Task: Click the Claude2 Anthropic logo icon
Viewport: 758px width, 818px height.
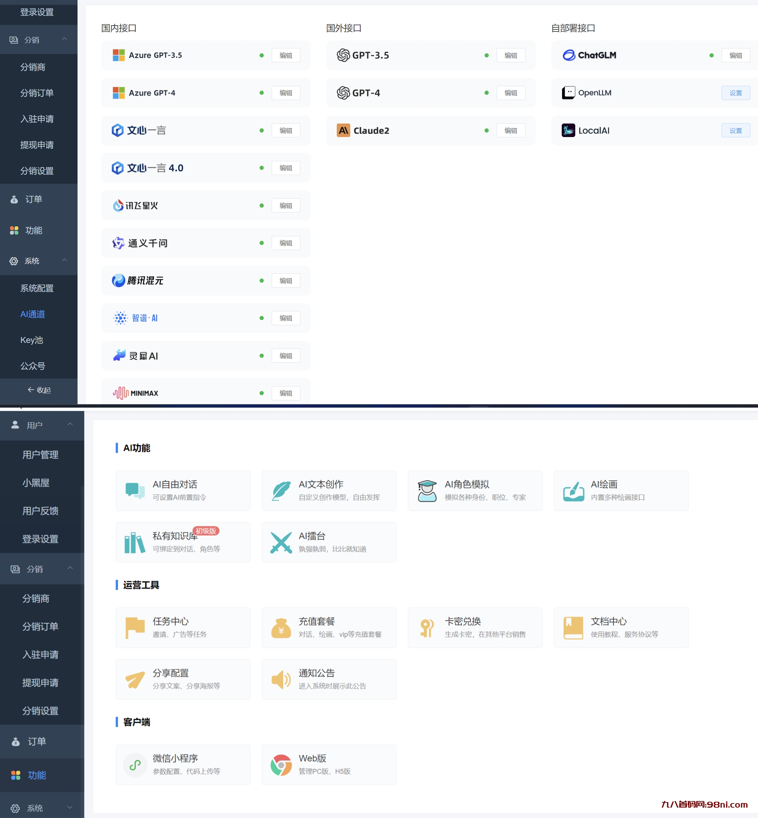Action: 343,130
